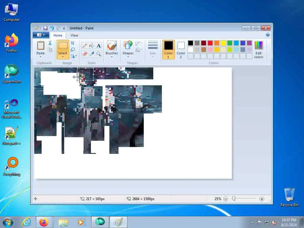The width and height of the screenshot is (304, 228).
Task: Open Windows Media Player from the taskbar
Action: click(81, 222)
